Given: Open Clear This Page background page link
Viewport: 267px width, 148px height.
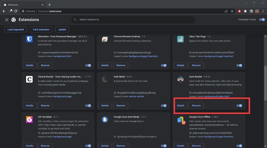Looking at the screenshot, I should click(219, 56).
